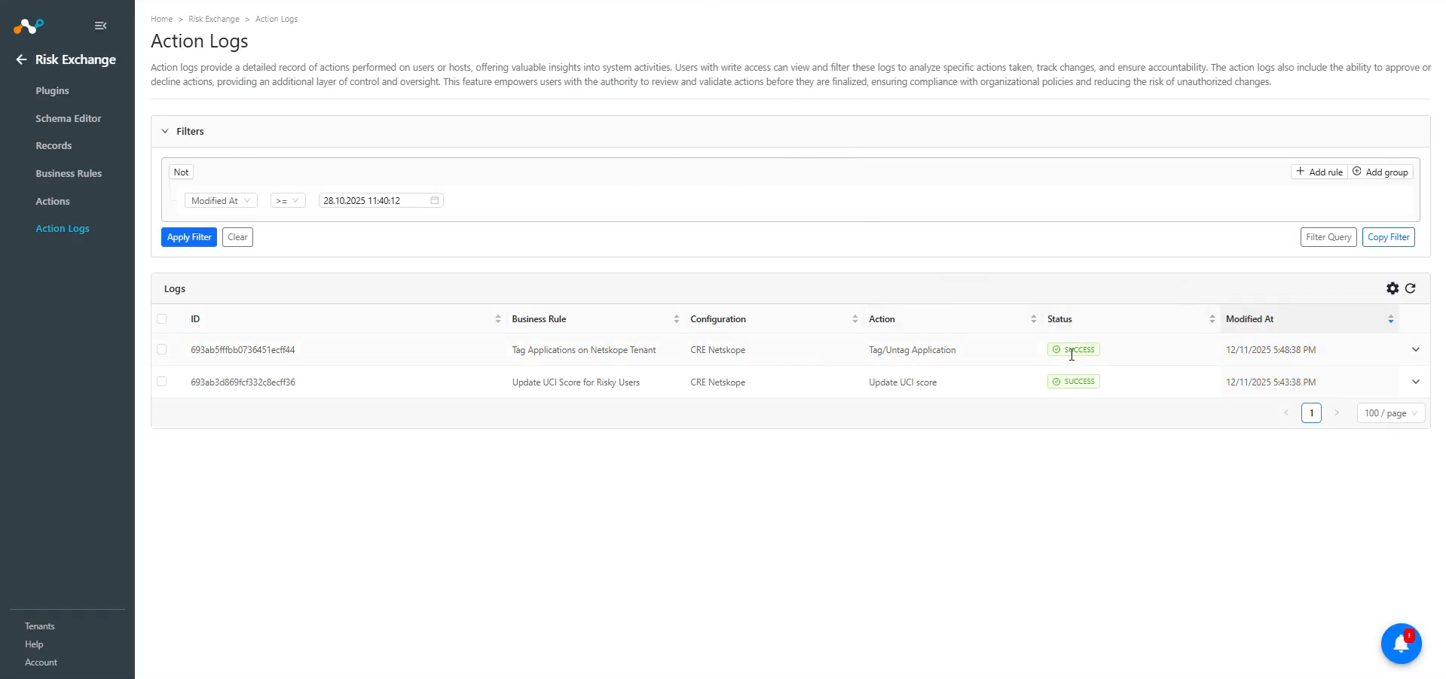Sort by Modified At column arrows

click(1391, 319)
